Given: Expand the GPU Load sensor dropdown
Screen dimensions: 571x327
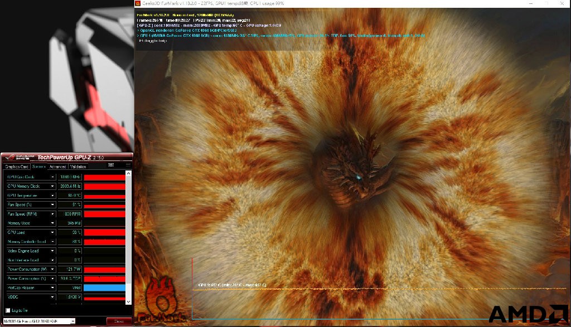Looking at the screenshot, I should [x=52, y=232].
